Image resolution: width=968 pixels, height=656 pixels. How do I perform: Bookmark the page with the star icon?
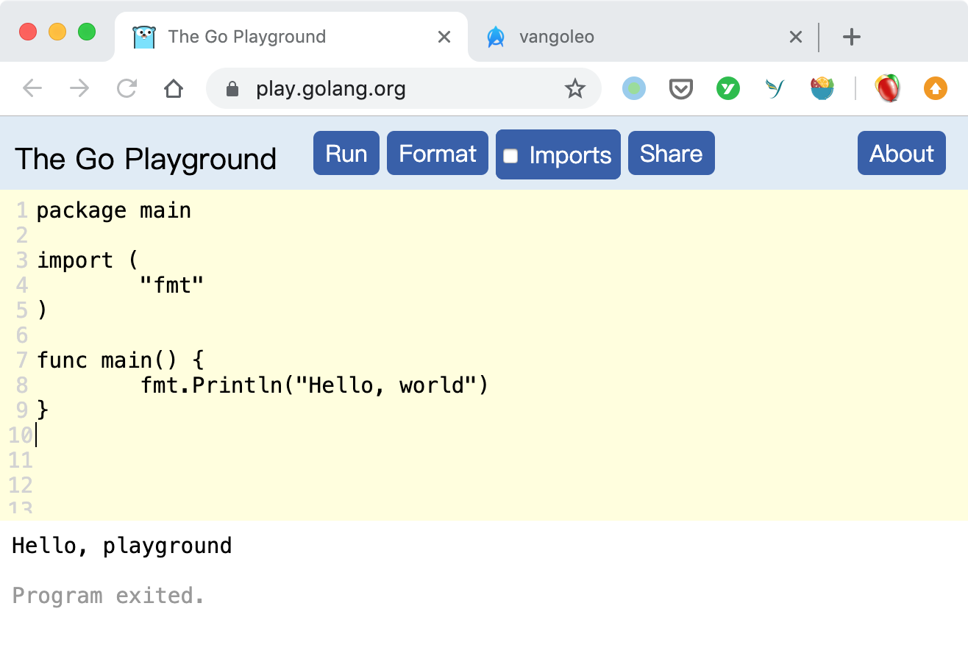click(x=574, y=88)
